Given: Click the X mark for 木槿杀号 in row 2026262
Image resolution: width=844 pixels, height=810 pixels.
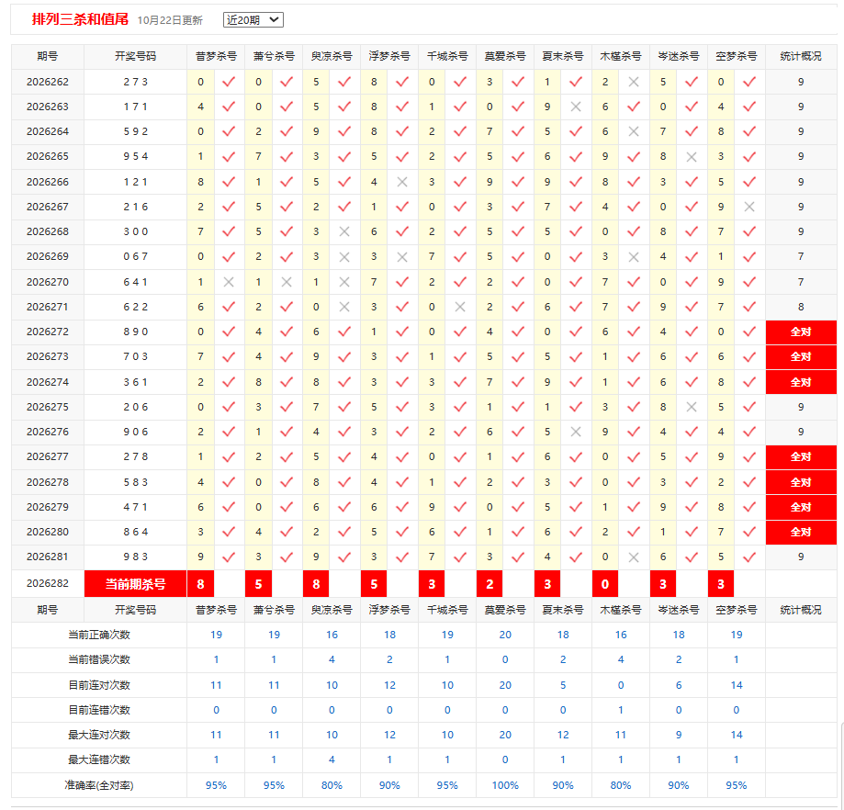Looking at the screenshot, I should click(634, 82).
